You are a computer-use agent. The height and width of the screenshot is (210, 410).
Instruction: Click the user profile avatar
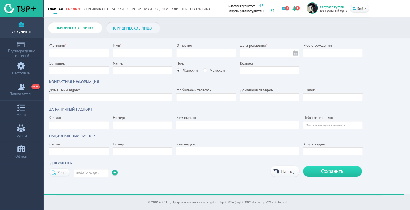tap(312, 8)
